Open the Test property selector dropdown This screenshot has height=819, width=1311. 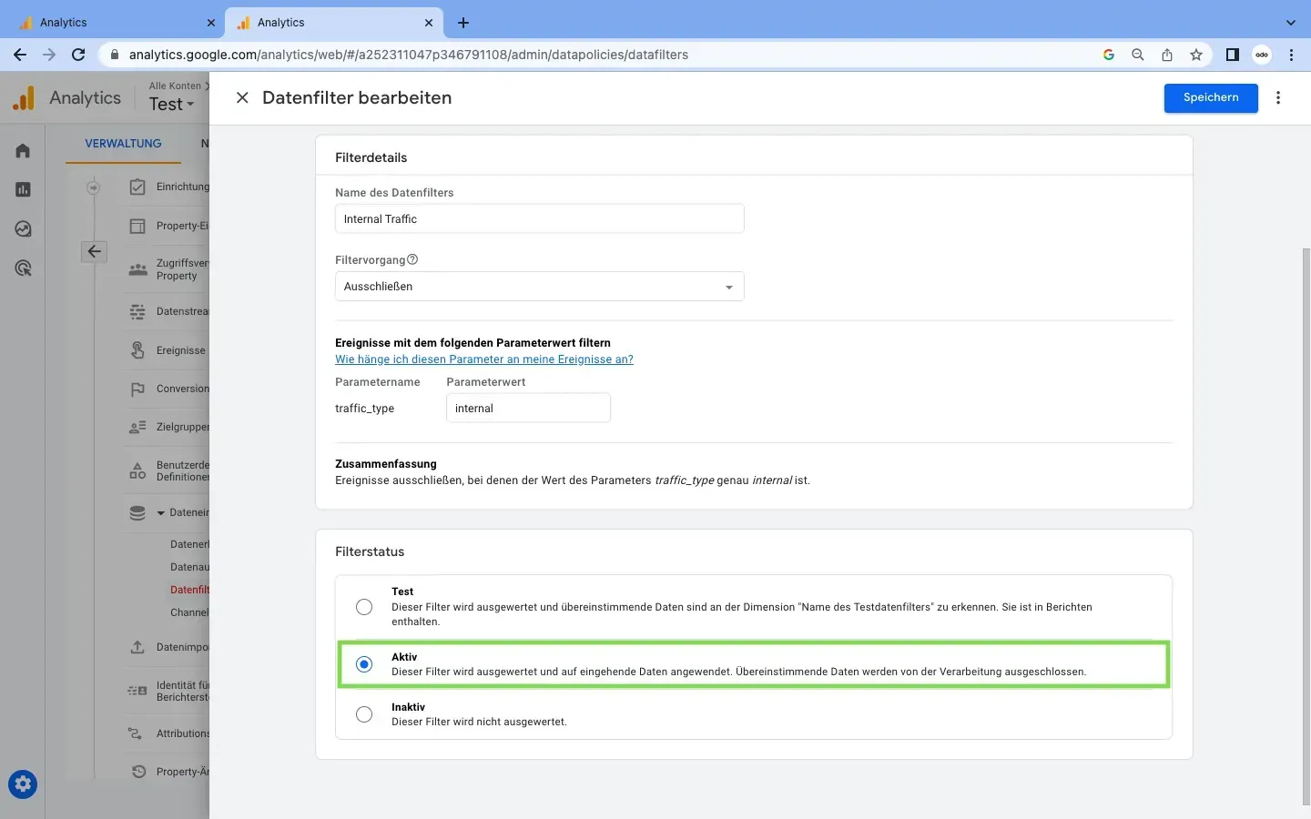pyautogui.click(x=172, y=104)
